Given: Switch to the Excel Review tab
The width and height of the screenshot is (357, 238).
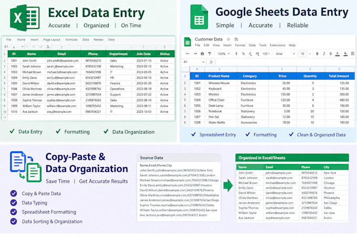Looking at the screenshot, I should click(x=98, y=39).
